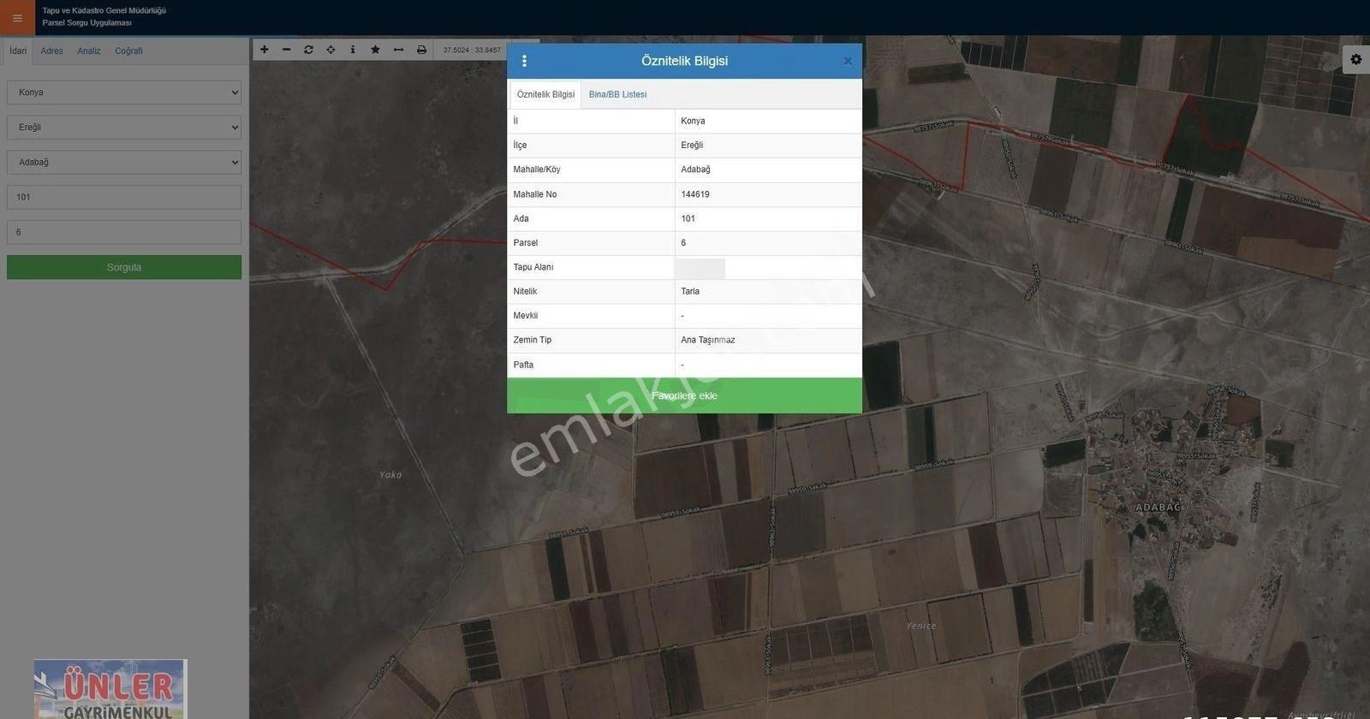Expand the Adabağ neighborhood dropdown
Viewport: 1370px width, 719px height.
tap(124, 163)
